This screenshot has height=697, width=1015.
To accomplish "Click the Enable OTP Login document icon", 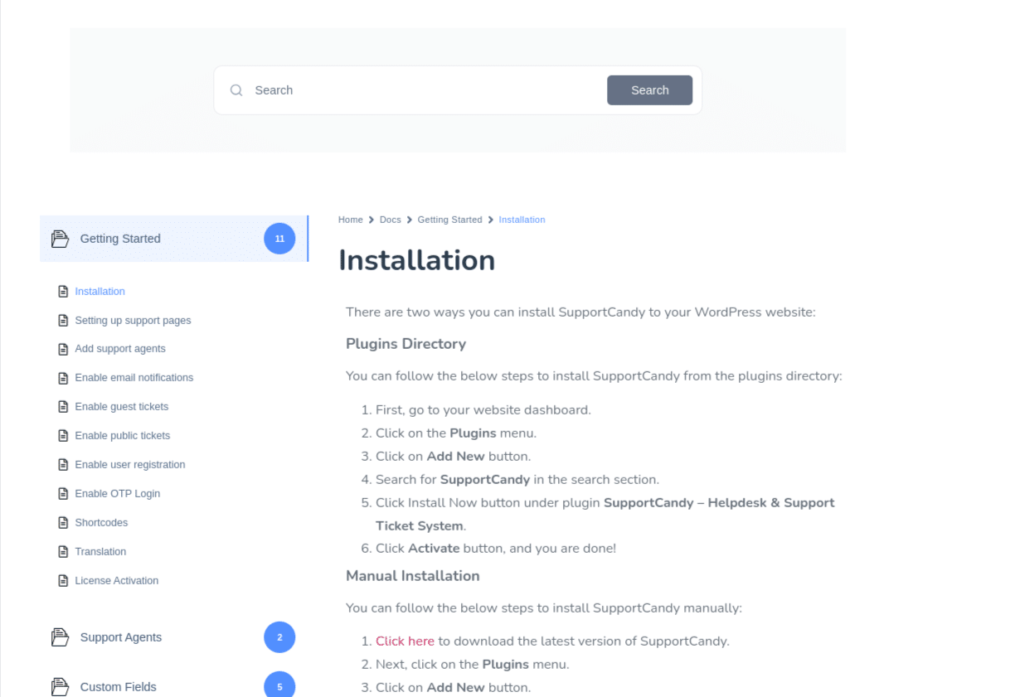I will 63,494.
